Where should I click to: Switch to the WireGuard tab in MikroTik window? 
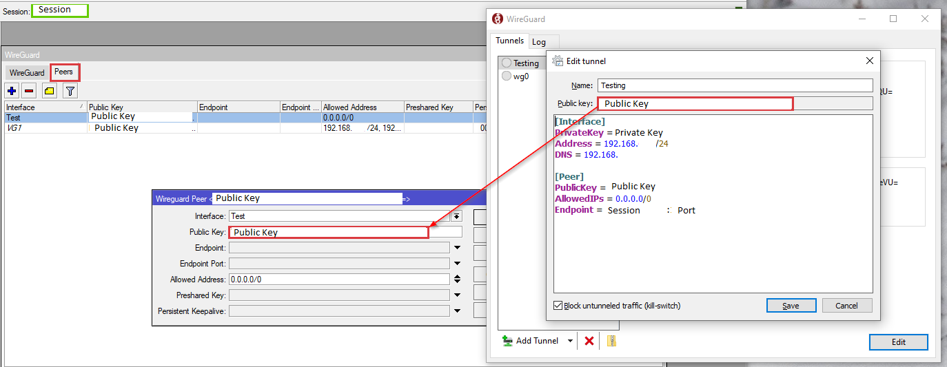point(27,72)
